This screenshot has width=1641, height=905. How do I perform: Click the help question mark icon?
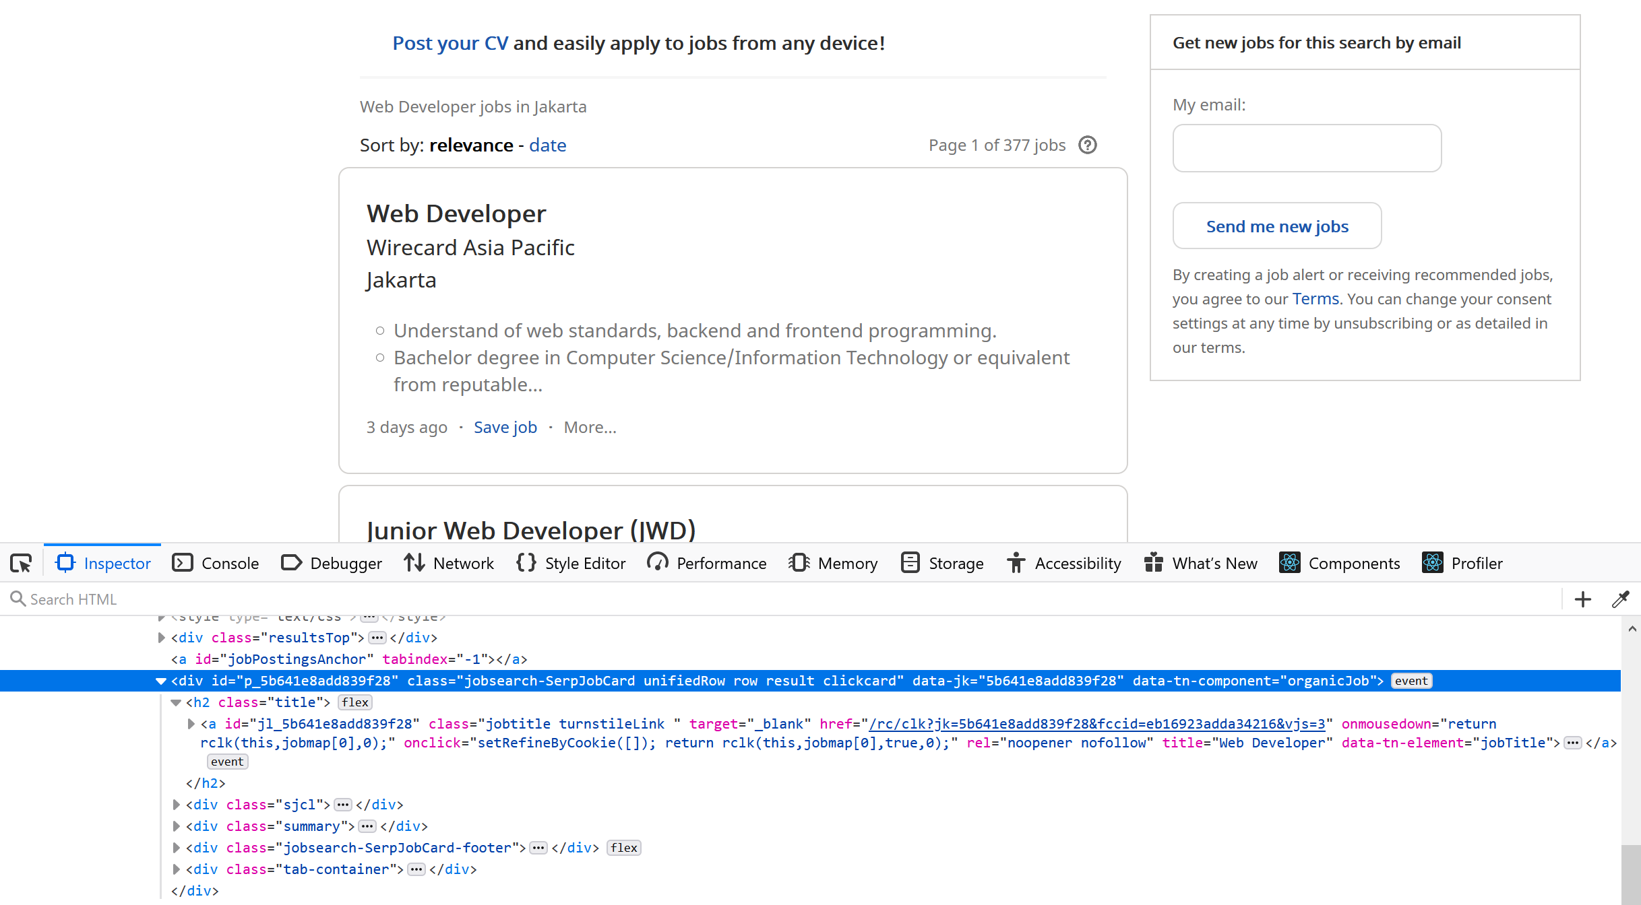pyautogui.click(x=1087, y=145)
